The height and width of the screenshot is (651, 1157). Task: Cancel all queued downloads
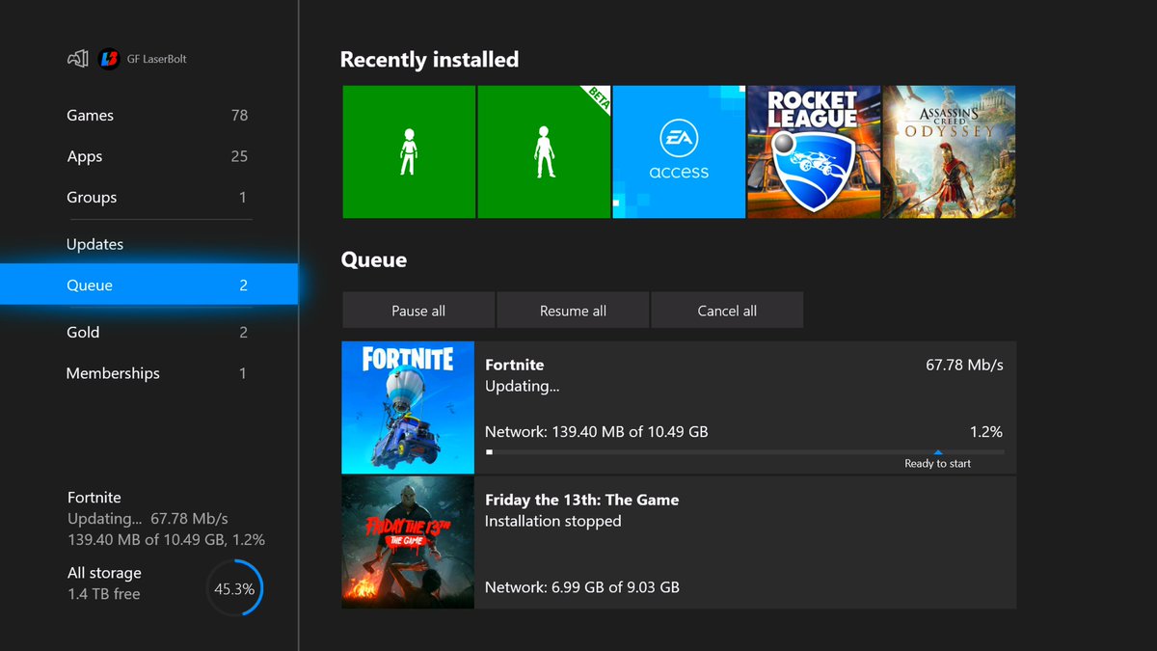coord(727,310)
